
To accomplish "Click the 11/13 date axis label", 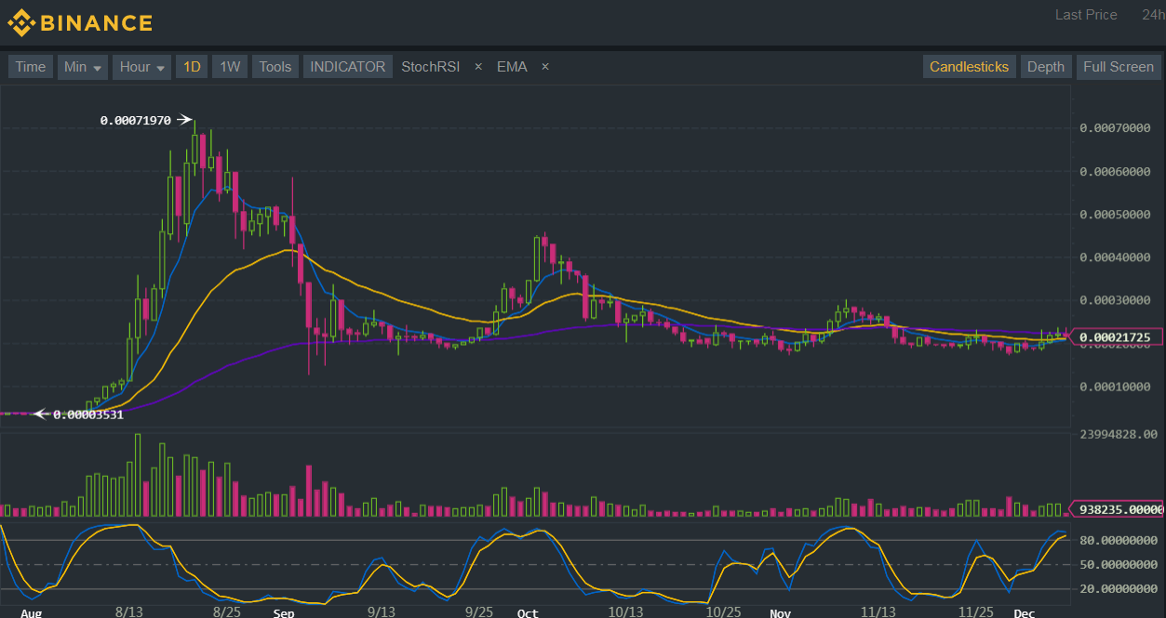I will [878, 612].
